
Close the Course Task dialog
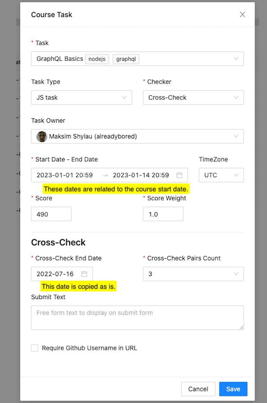coord(242,14)
